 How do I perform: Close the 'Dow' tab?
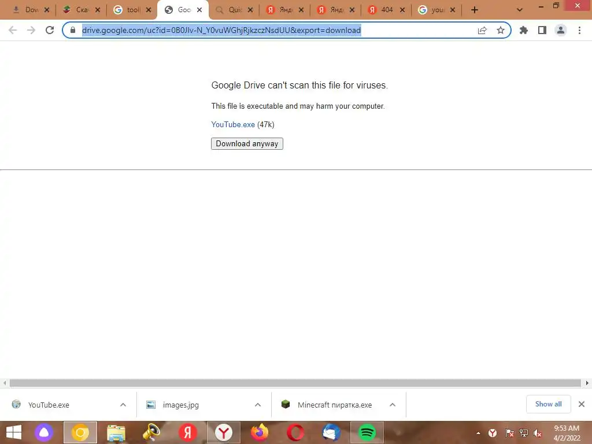(x=47, y=10)
